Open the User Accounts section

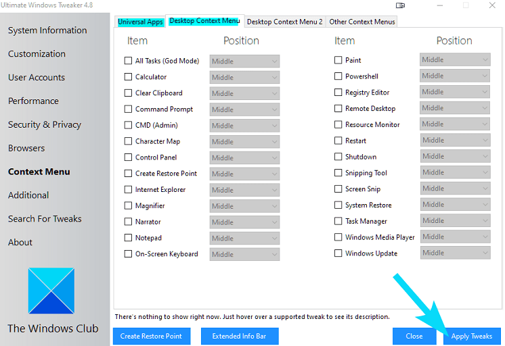[37, 78]
